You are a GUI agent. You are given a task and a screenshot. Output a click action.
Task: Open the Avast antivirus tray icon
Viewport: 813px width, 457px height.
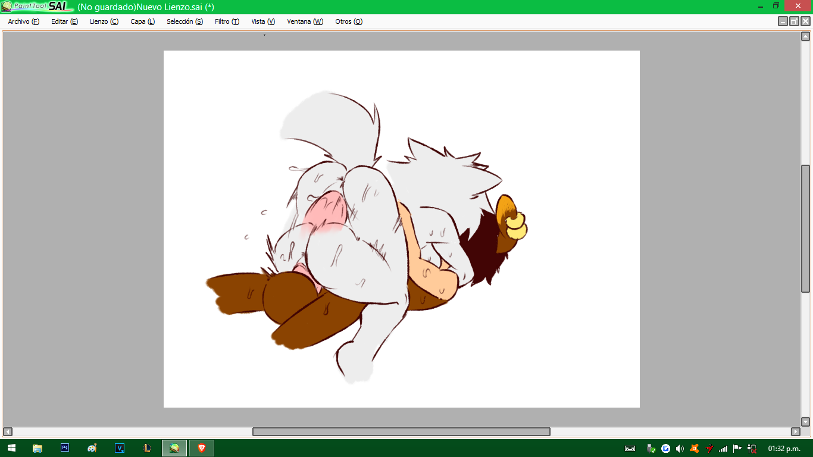tap(695, 448)
